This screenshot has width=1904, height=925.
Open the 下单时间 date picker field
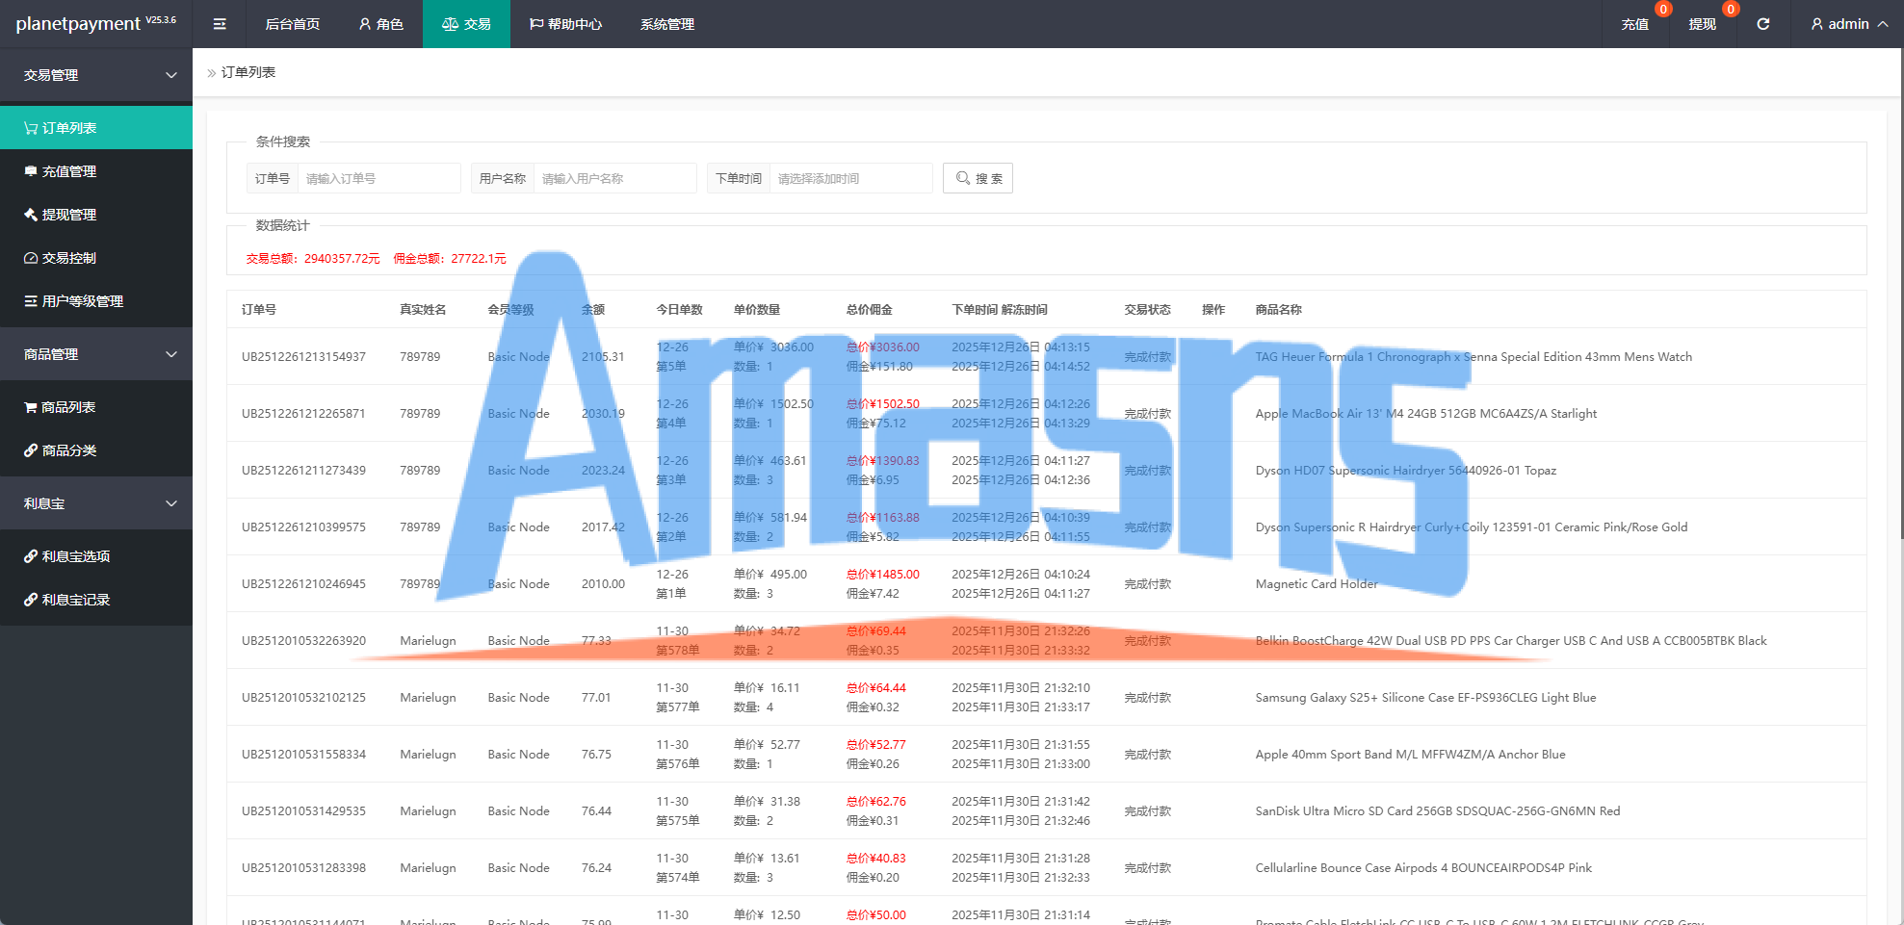pos(850,178)
